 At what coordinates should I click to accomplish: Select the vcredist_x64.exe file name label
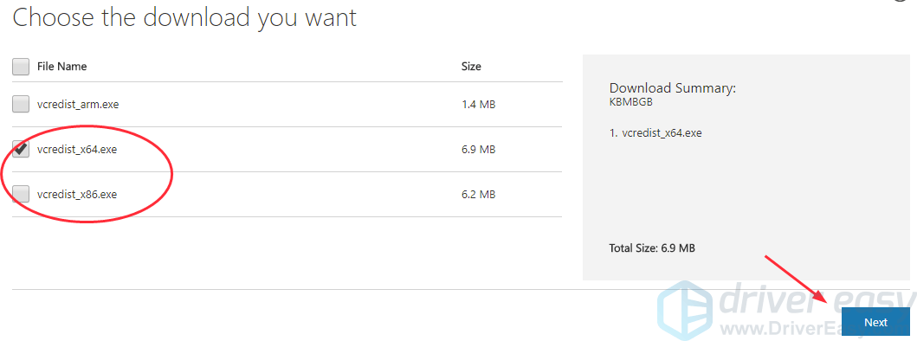click(76, 150)
